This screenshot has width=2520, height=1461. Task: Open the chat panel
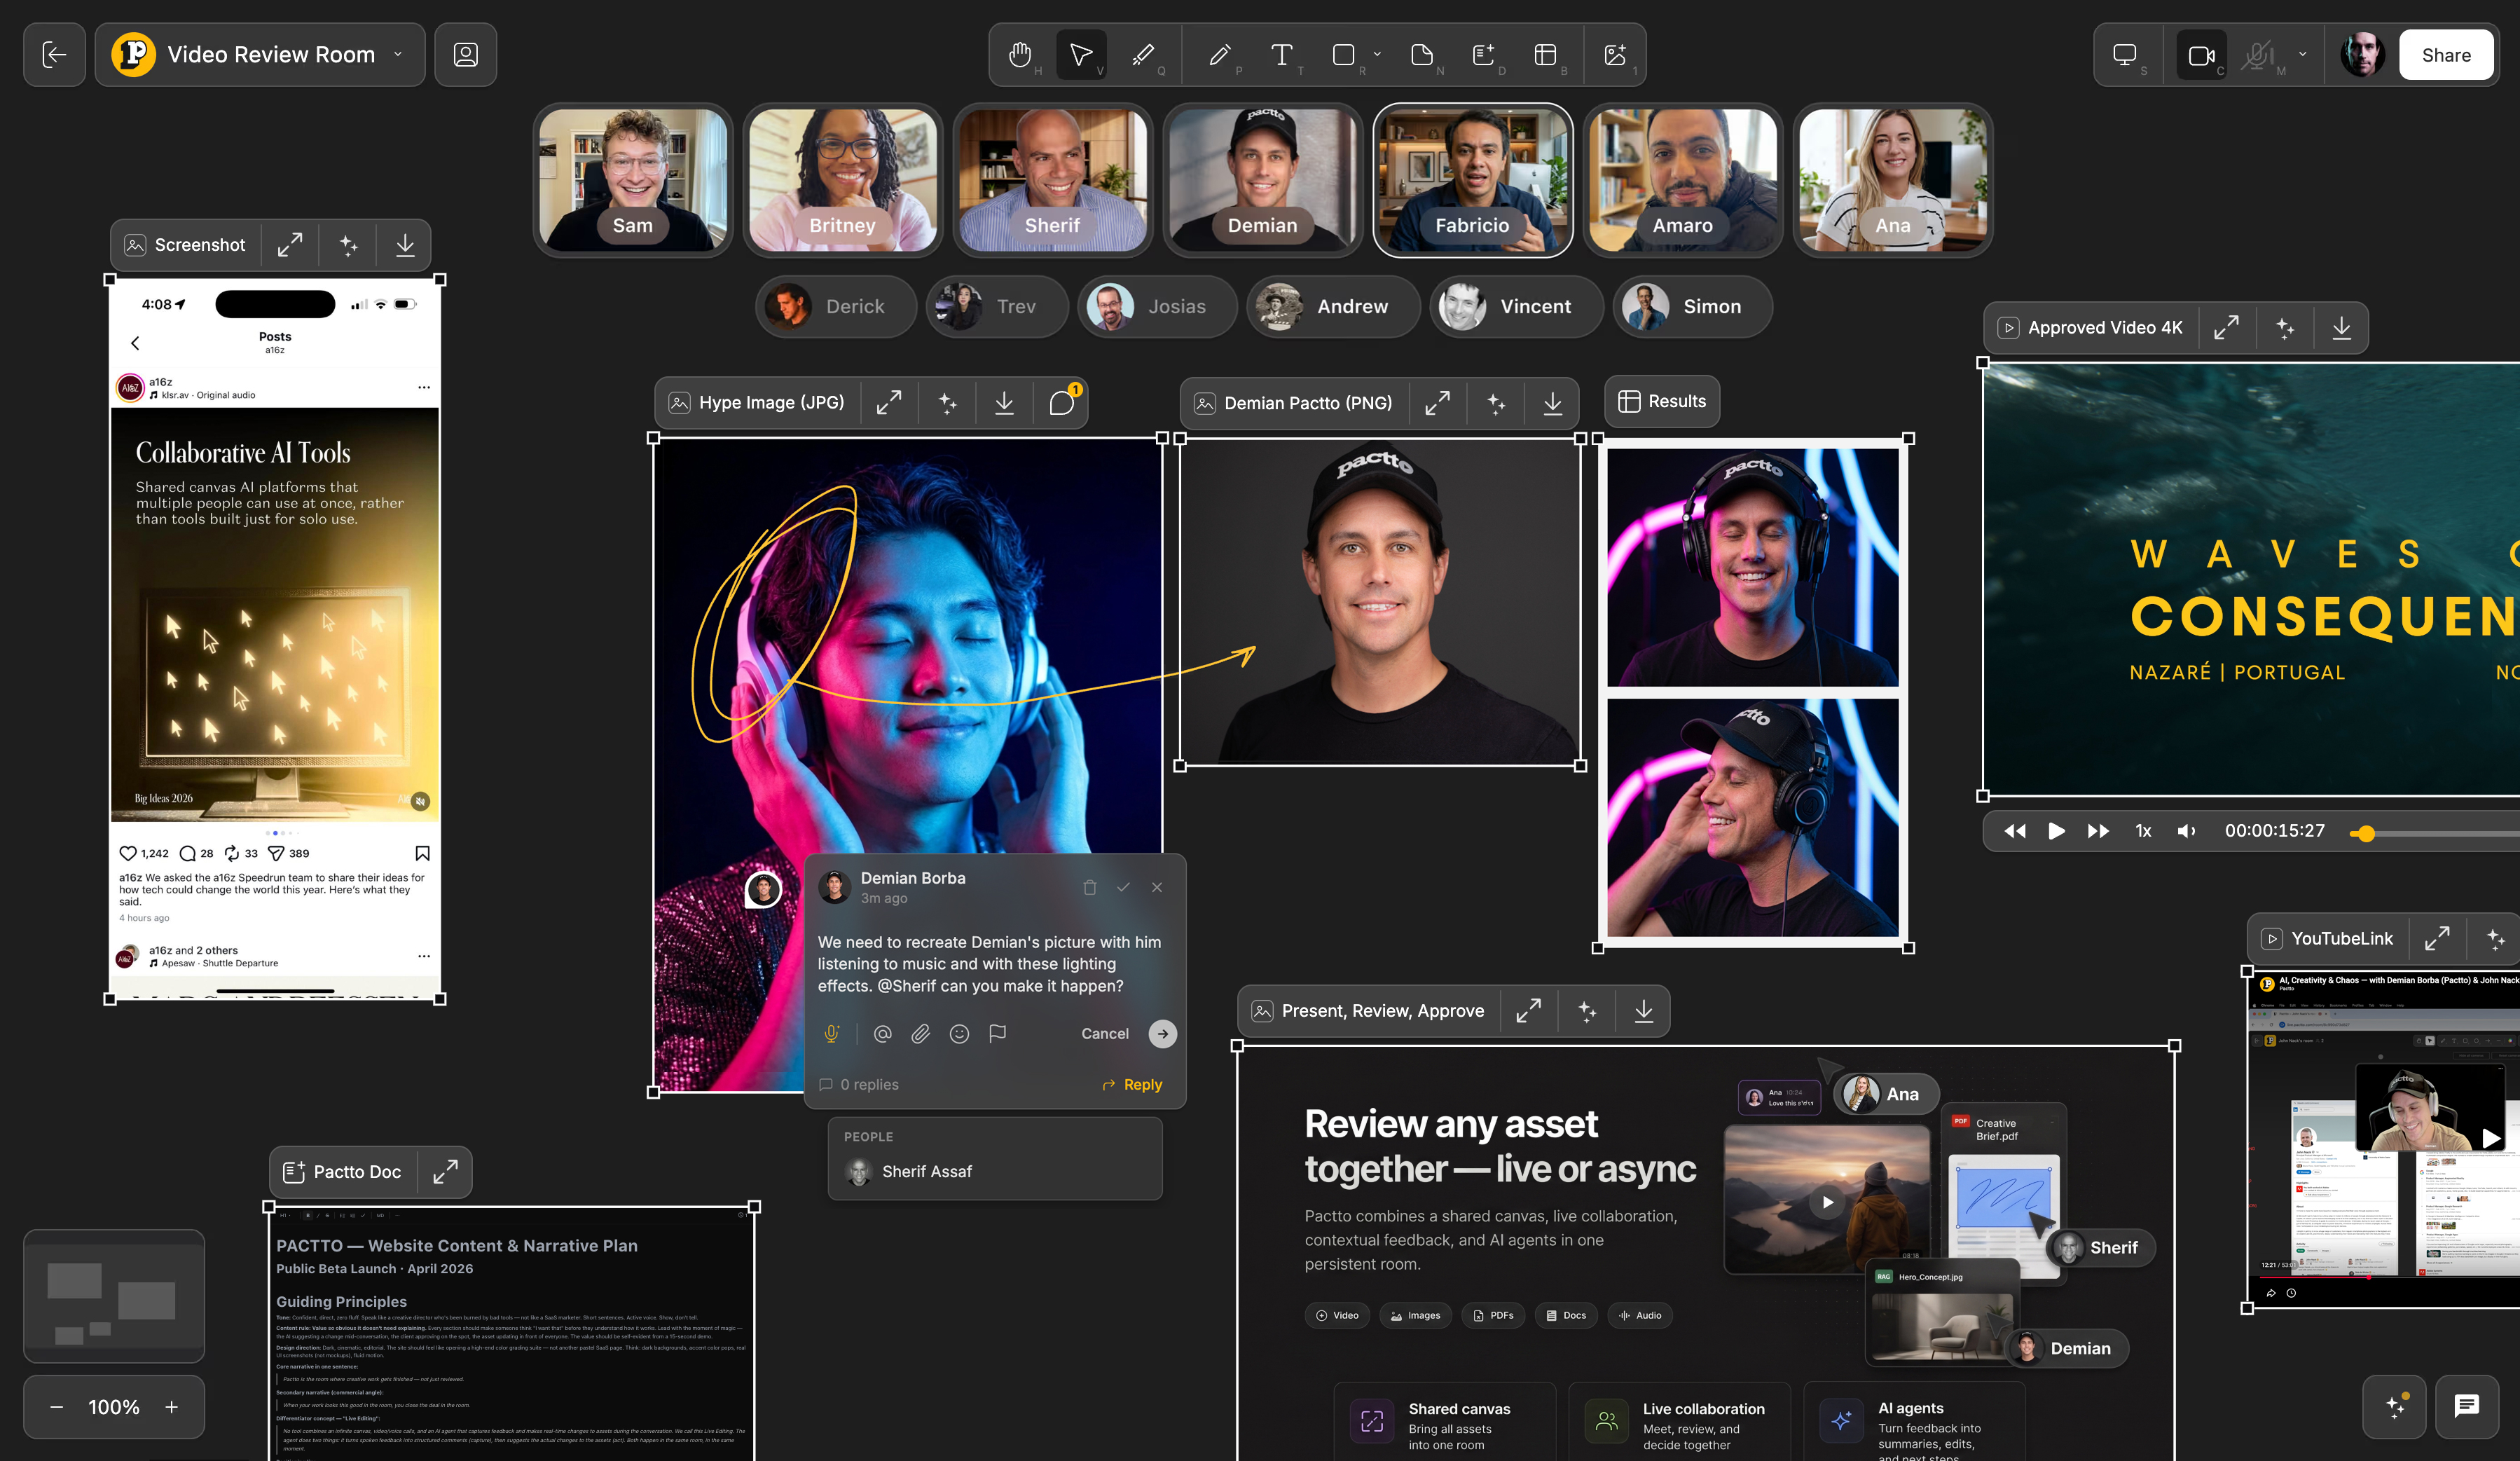pyautogui.click(x=2467, y=1406)
